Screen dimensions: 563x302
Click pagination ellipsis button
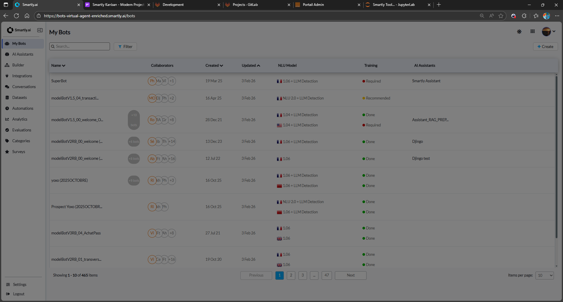pos(314,275)
